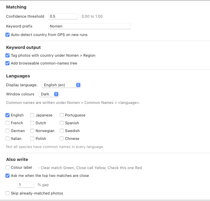Enable Skip already-matched photos checkbox

pyautogui.click(x=7, y=193)
